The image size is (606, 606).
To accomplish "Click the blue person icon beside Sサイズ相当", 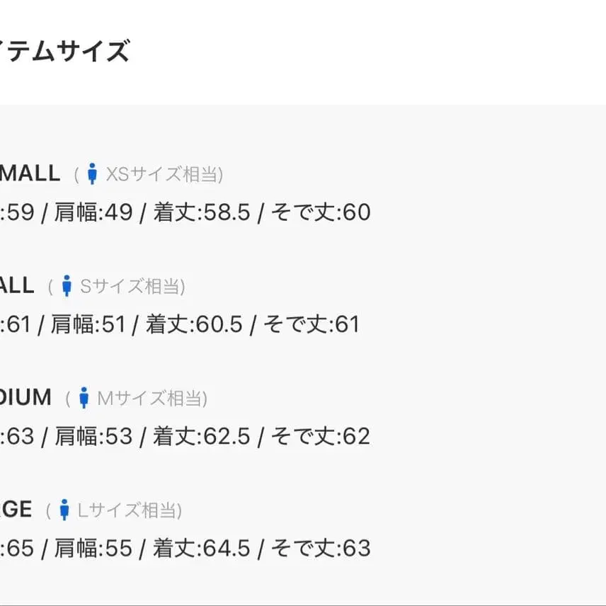I will click(x=67, y=286).
